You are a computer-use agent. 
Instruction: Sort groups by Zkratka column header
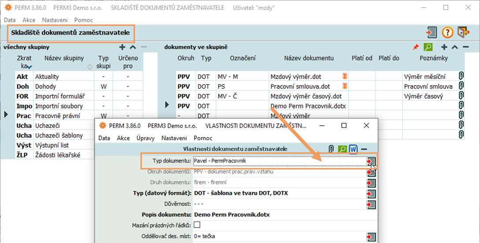tap(24, 62)
